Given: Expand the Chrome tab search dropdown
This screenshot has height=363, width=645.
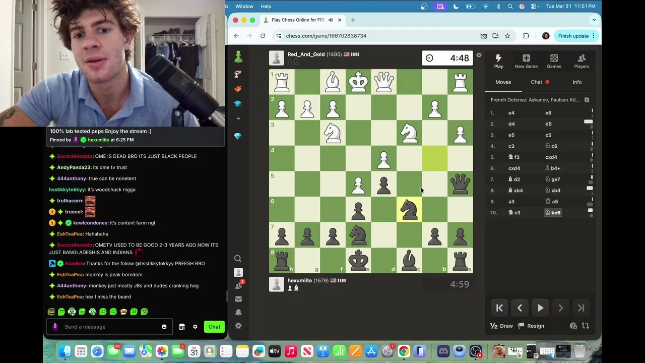Looking at the screenshot, I should coord(594,20).
